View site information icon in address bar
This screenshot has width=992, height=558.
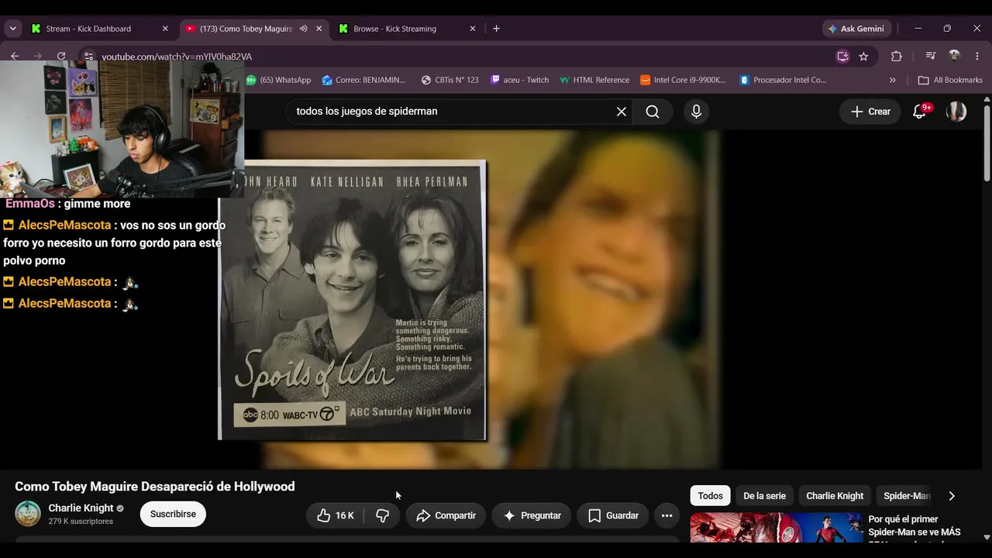click(x=88, y=57)
